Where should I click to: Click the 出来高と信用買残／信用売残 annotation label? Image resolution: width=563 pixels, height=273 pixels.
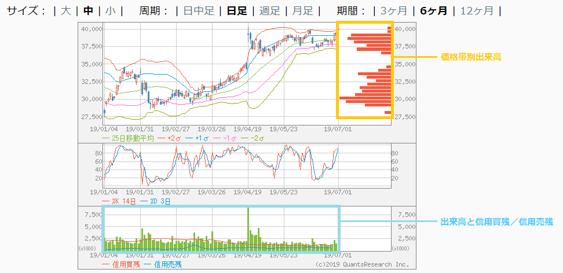coord(496,222)
